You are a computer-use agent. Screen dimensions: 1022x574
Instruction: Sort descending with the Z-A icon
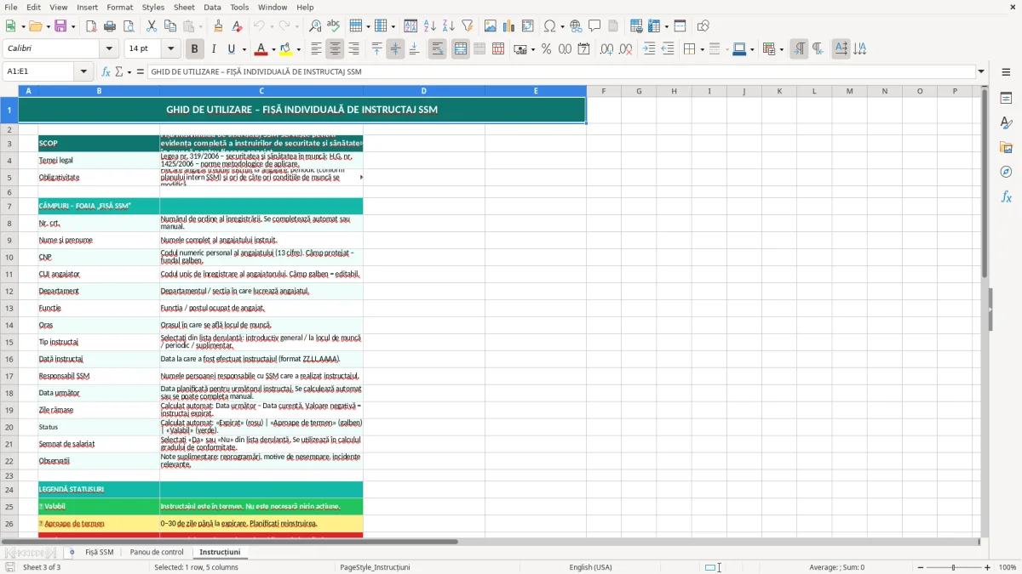(x=448, y=26)
